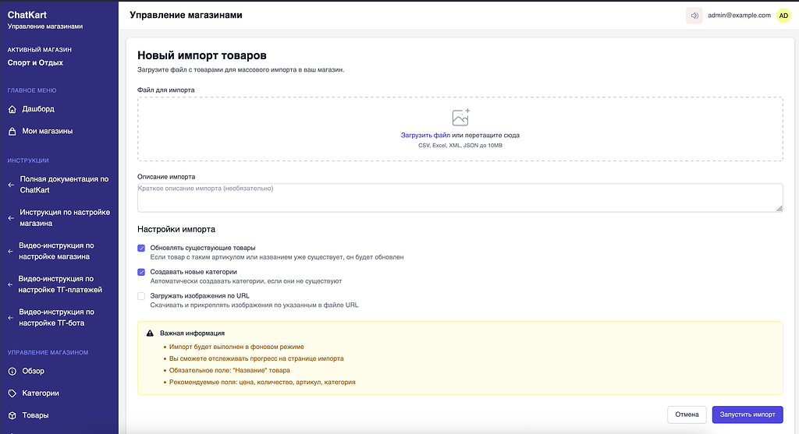
Task: Open Инструкция по настройке магазина item
Action: (59, 217)
